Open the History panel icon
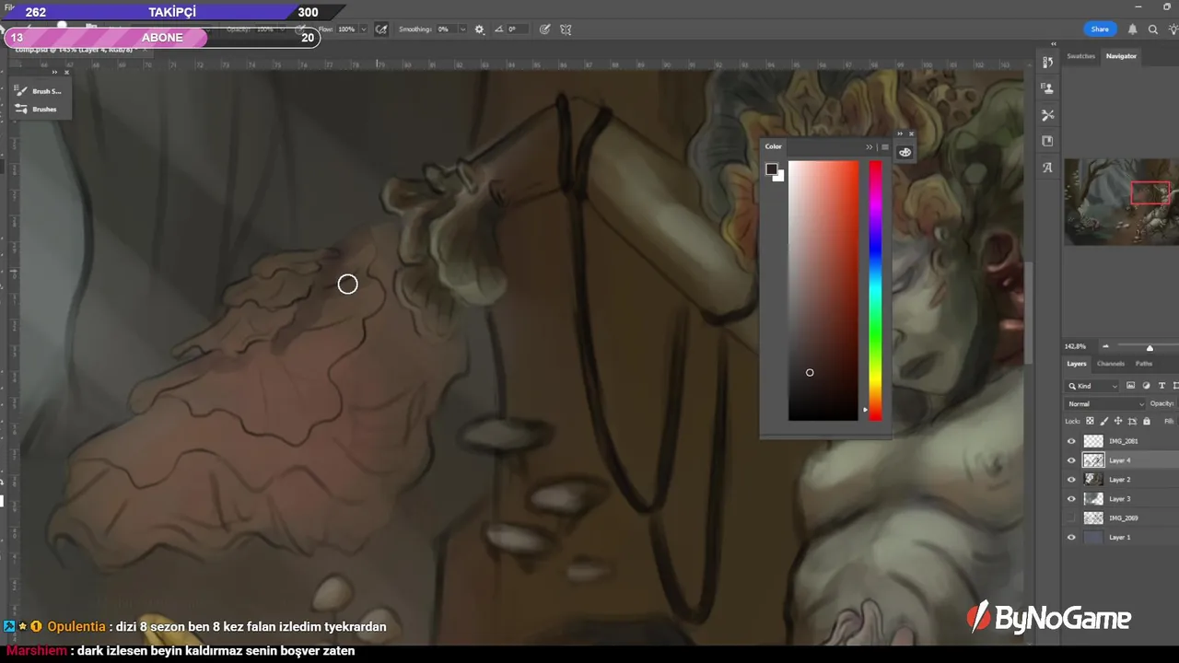Screen dimensions: 1179x663 (x=1047, y=63)
